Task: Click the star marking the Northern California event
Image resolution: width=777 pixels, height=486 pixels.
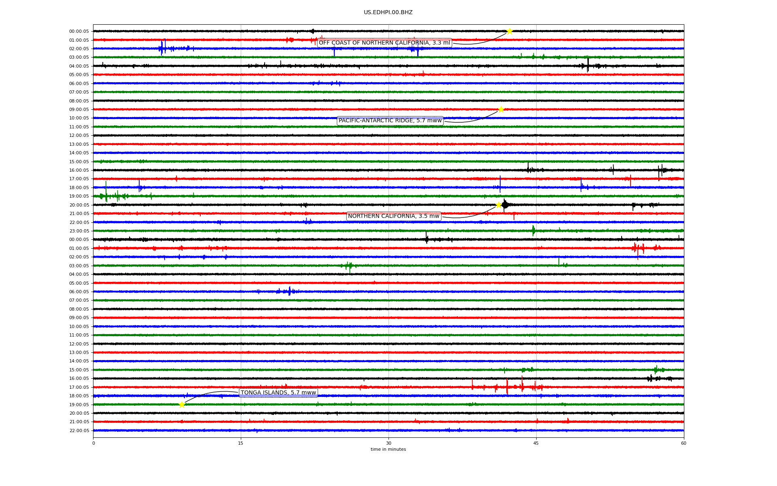Action: coord(499,205)
